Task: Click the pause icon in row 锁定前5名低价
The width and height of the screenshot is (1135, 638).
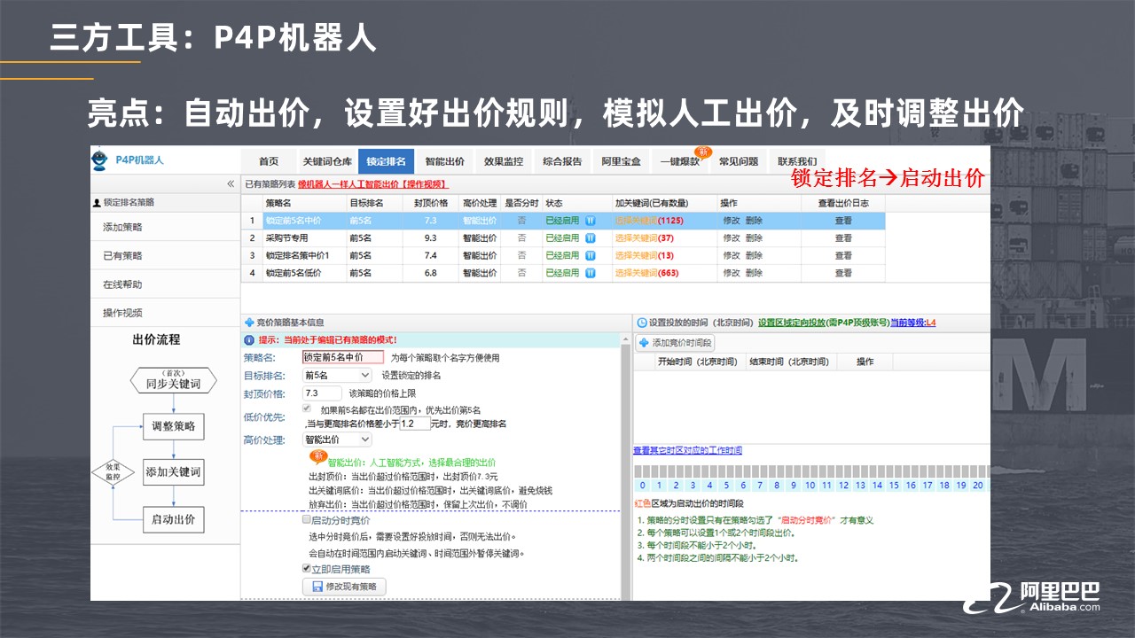Action: (591, 273)
